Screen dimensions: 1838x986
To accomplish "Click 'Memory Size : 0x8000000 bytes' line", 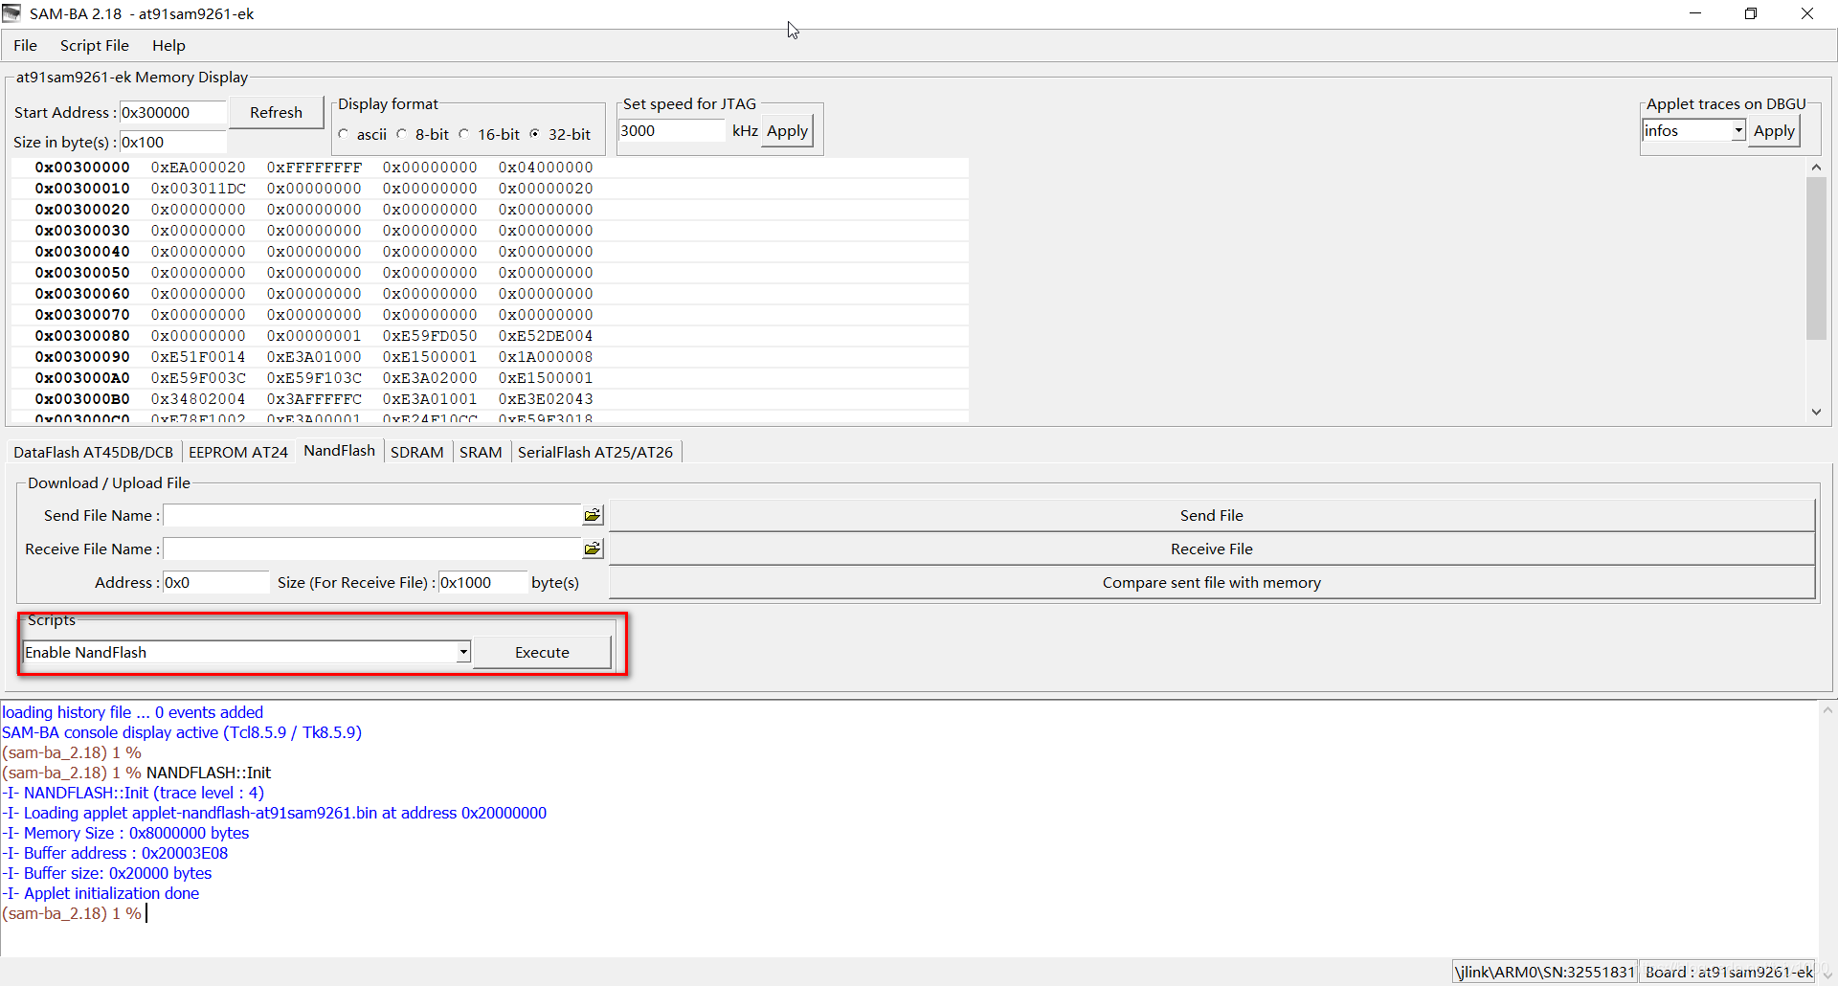I will click(x=125, y=833).
